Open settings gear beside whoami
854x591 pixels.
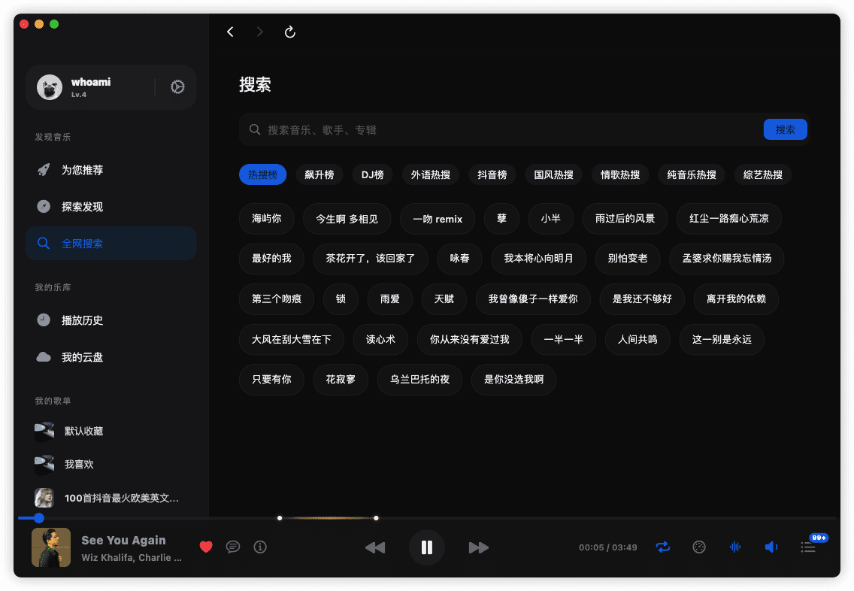click(177, 86)
